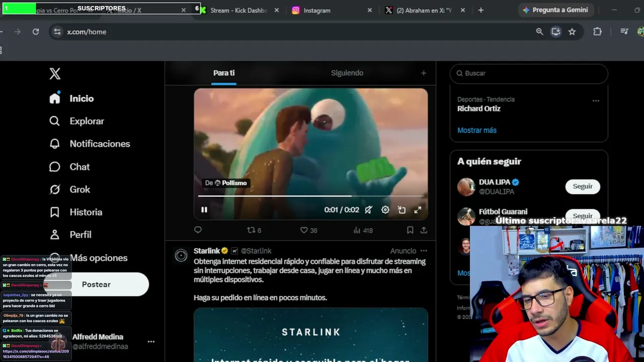Open Grok from the sidebar
The height and width of the screenshot is (362, 644).
point(70,190)
